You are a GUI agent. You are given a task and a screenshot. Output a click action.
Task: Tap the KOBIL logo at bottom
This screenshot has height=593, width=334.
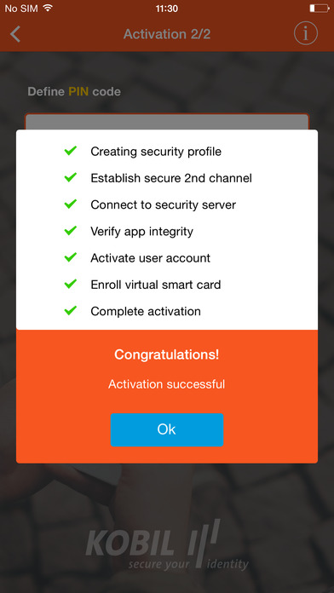click(167, 544)
